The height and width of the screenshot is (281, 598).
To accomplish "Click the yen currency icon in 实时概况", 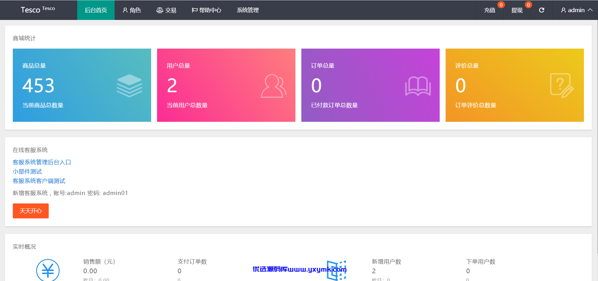I will (48, 270).
